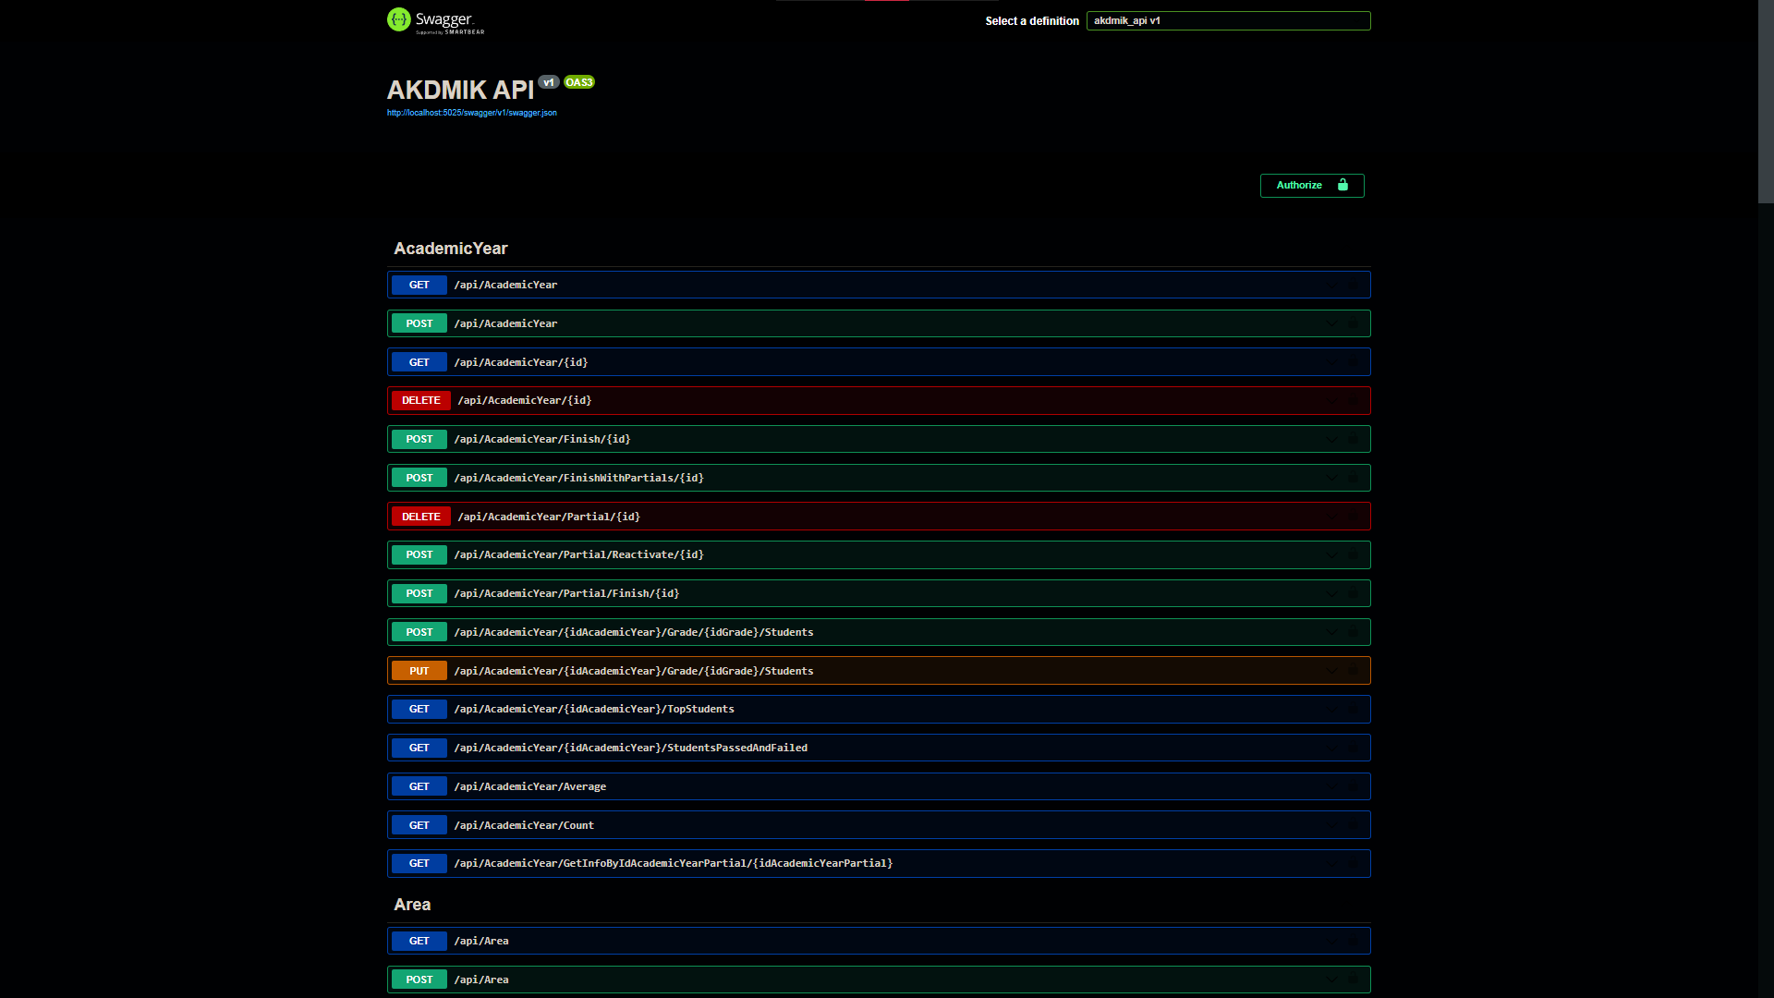This screenshot has width=1774, height=998.
Task: Expand chevron on PUT Grade Students row
Action: pos(1331,671)
